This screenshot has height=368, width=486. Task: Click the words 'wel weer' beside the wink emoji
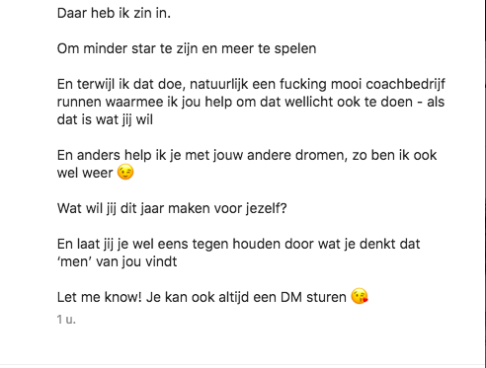[85, 173]
